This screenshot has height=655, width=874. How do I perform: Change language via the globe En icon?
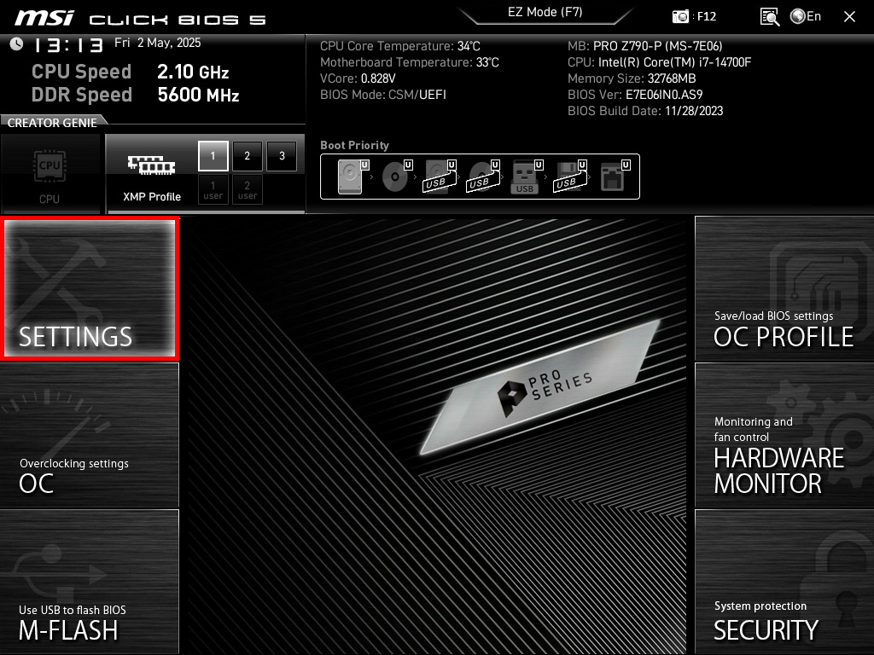[806, 17]
